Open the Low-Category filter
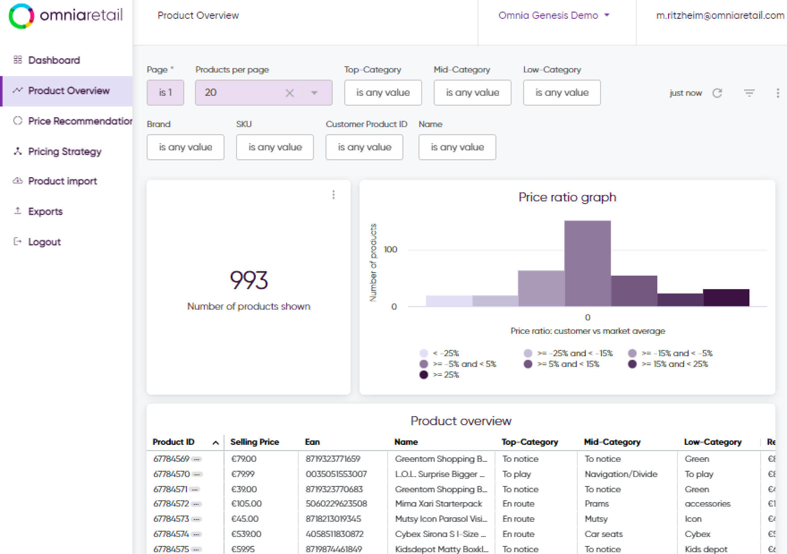787x554 pixels. coord(562,93)
